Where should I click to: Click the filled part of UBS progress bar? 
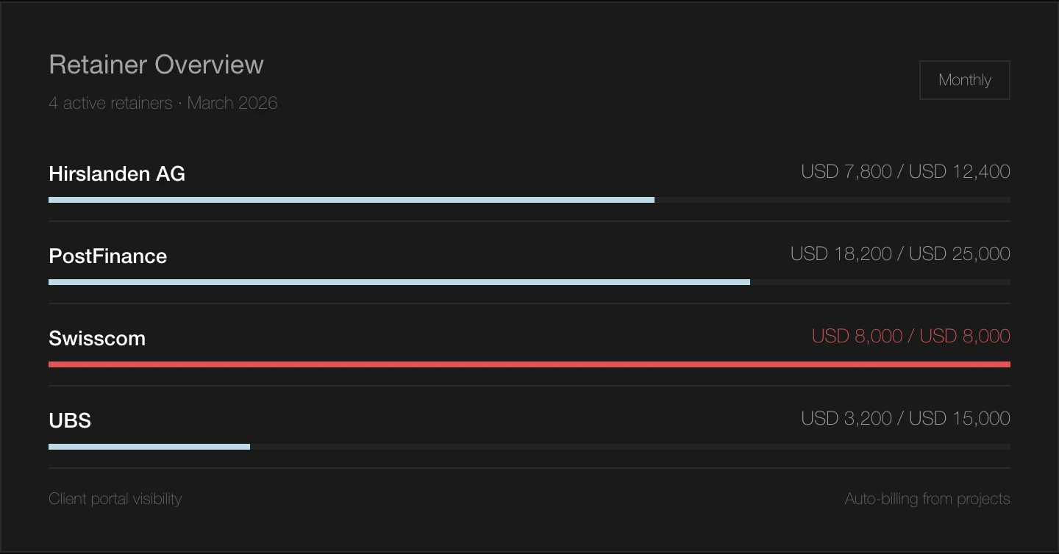(149, 447)
